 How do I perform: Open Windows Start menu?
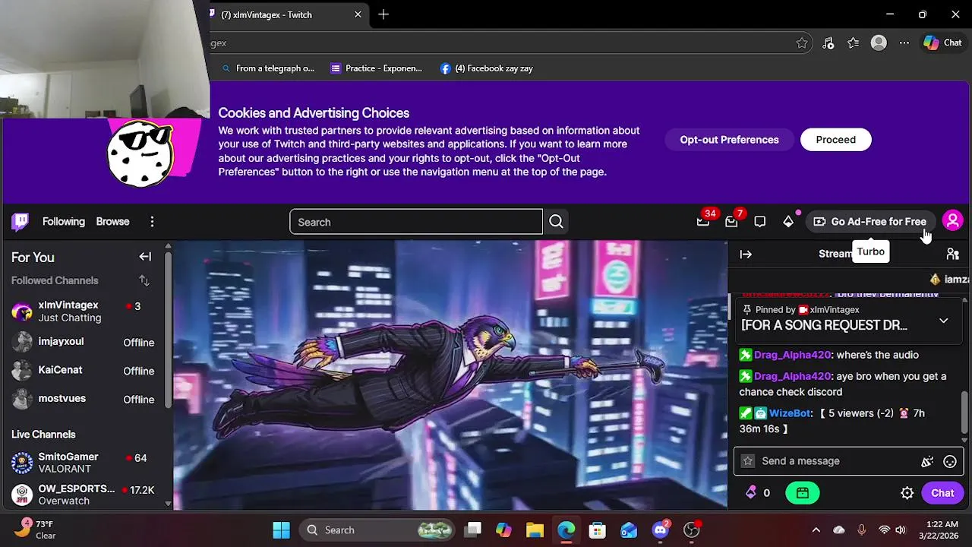click(x=281, y=530)
